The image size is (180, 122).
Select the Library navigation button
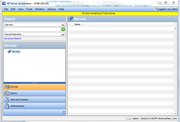34,93
